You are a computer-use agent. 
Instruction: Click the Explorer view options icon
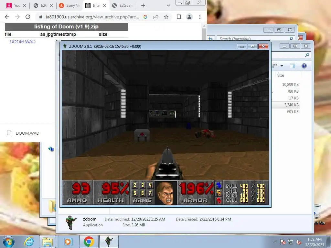tap(275, 66)
